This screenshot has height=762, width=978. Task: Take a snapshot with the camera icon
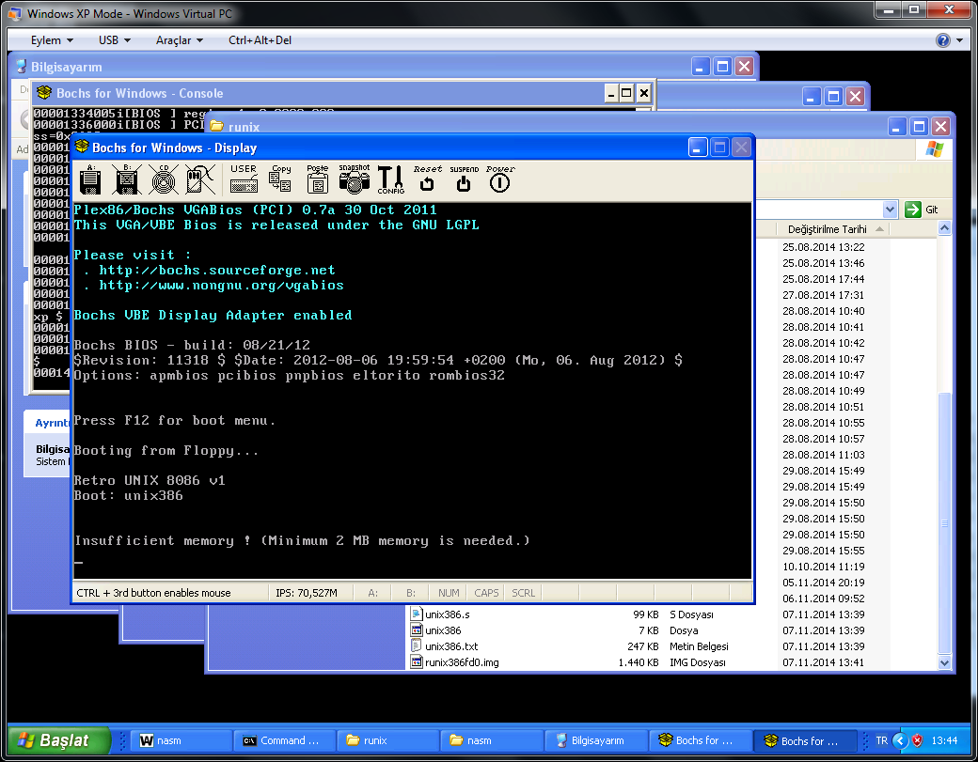point(355,179)
